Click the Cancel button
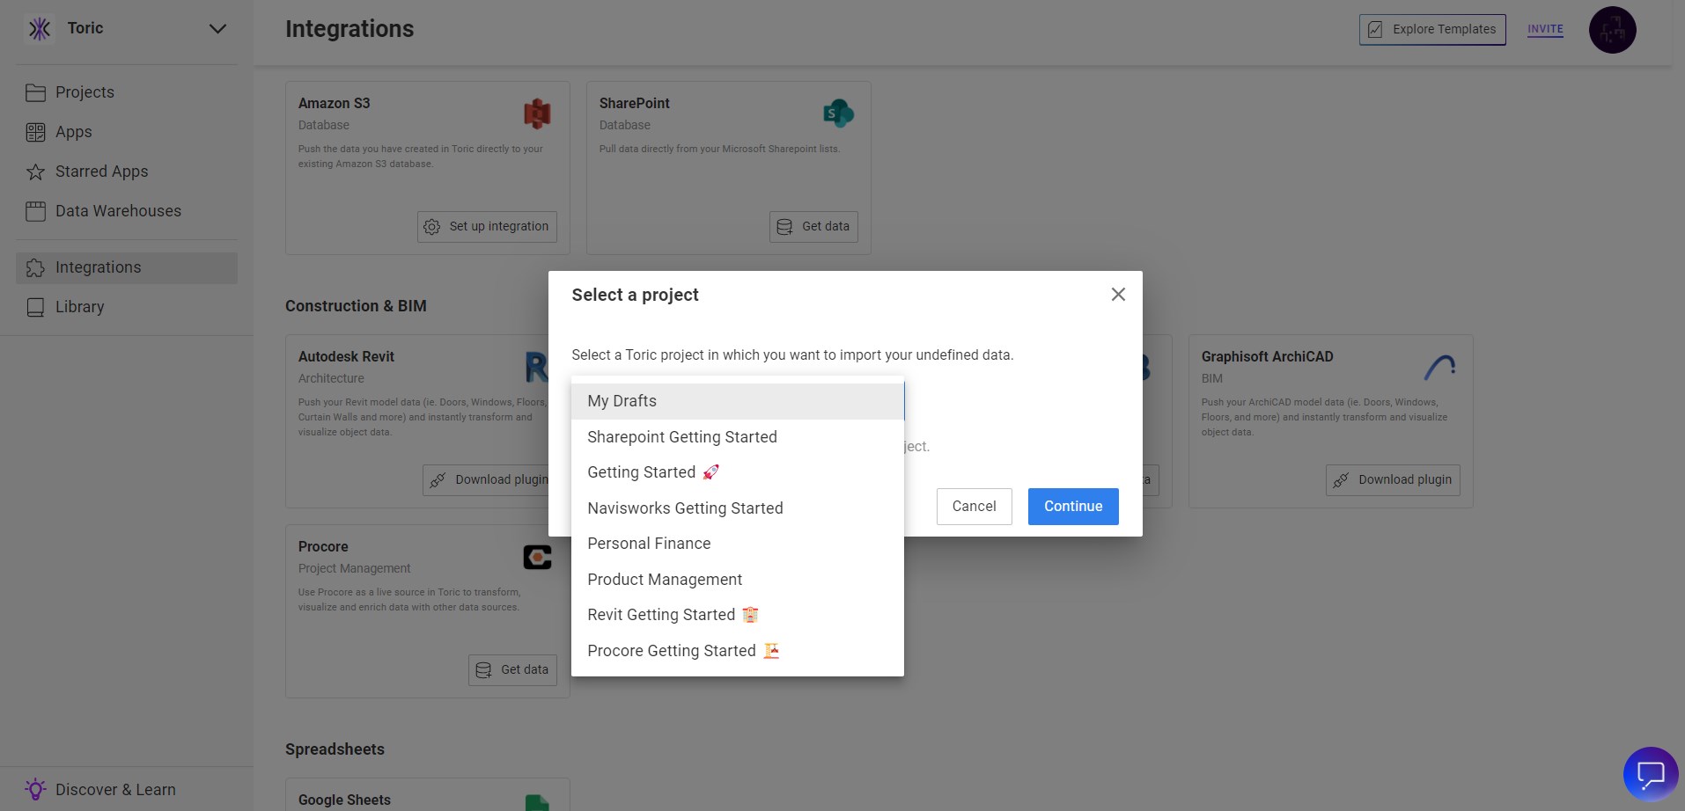The image size is (1685, 811). (x=974, y=507)
